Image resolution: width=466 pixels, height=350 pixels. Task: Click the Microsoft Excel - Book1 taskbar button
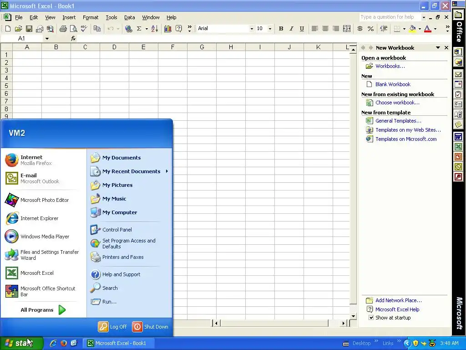118,343
